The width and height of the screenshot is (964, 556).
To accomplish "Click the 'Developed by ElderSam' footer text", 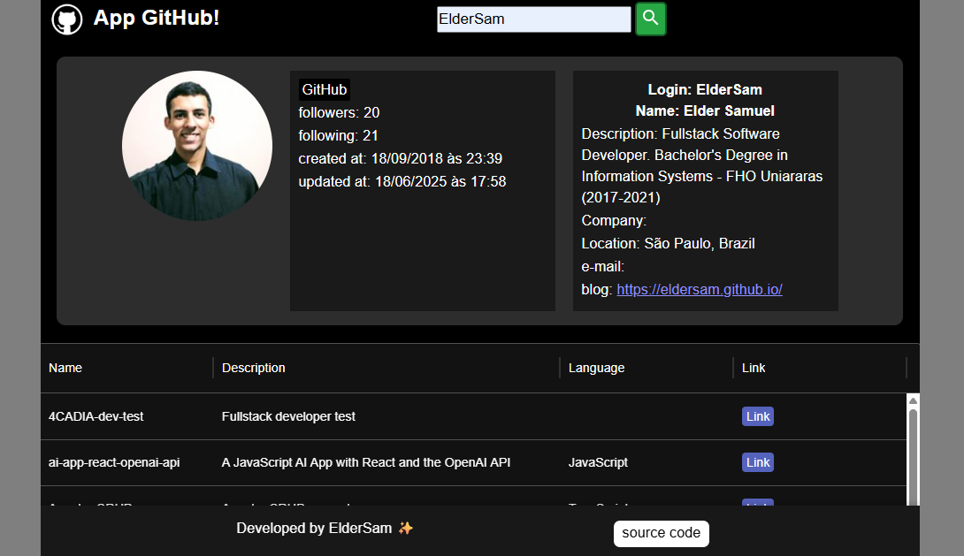I will (314, 529).
